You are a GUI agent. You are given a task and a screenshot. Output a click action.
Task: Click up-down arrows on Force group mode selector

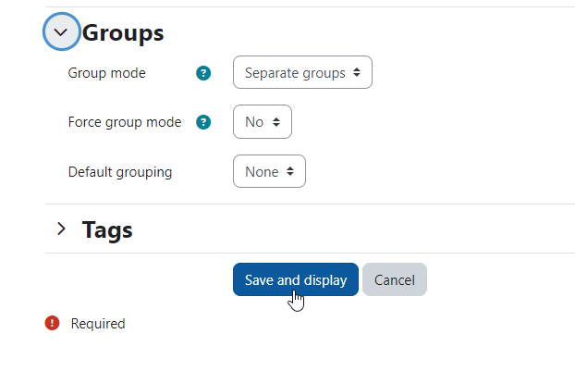click(x=276, y=122)
